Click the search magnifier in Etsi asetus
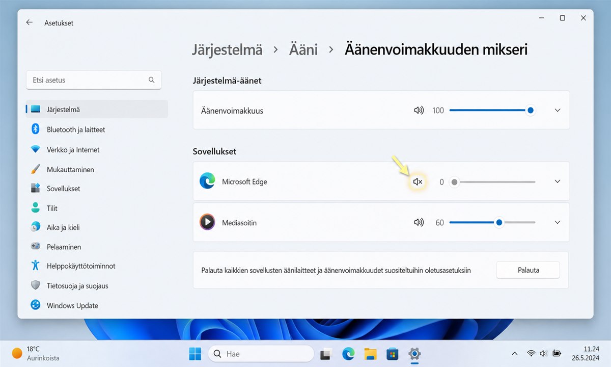The image size is (611, 367). point(151,80)
